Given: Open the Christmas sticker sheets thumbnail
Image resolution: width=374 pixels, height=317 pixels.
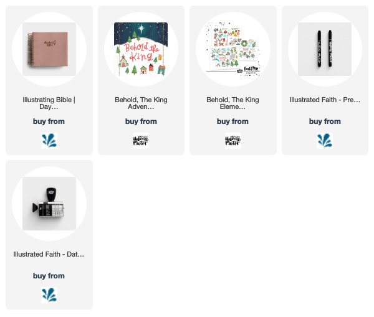Looking at the screenshot, I should pyautogui.click(x=233, y=49).
